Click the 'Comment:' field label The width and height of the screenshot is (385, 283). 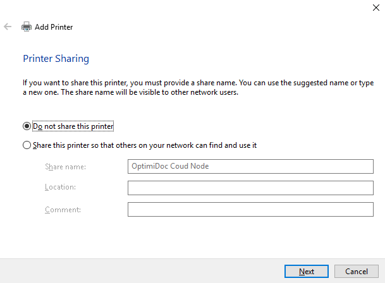pos(63,210)
